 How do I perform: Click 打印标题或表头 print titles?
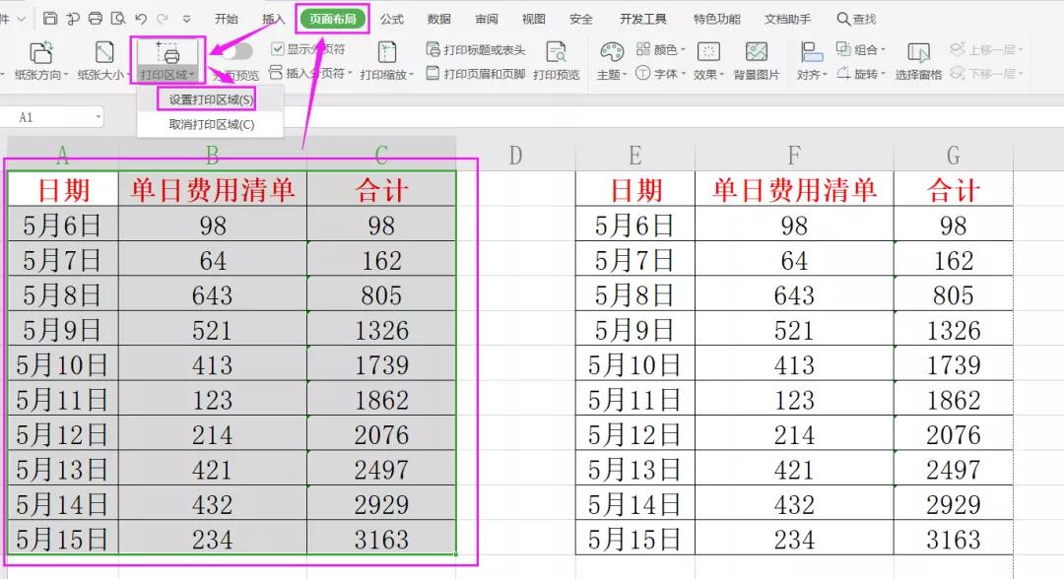(476, 49)
